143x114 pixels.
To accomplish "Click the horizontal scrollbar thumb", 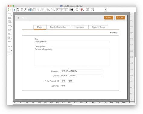I will coord(43,104).
